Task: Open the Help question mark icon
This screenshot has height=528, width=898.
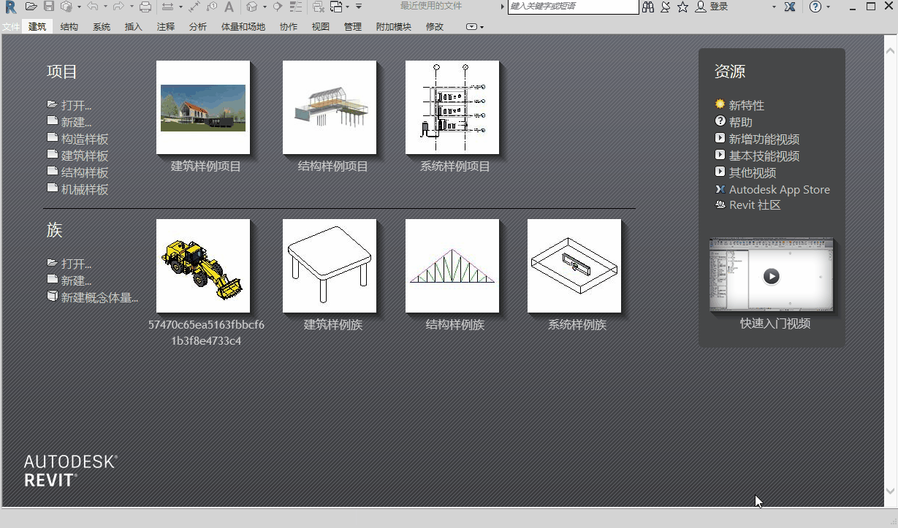Action: (815, 7)
